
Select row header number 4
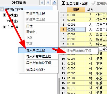click(63, 29)
